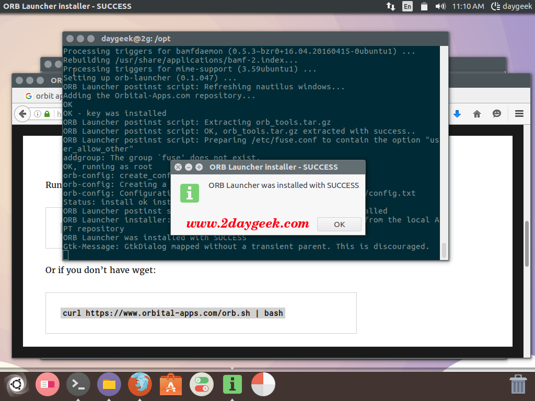The width and height of the screenshot is (535, 401).
Task: Click OK in the ORB Launcher success dialog
Action: click(339, 225)
